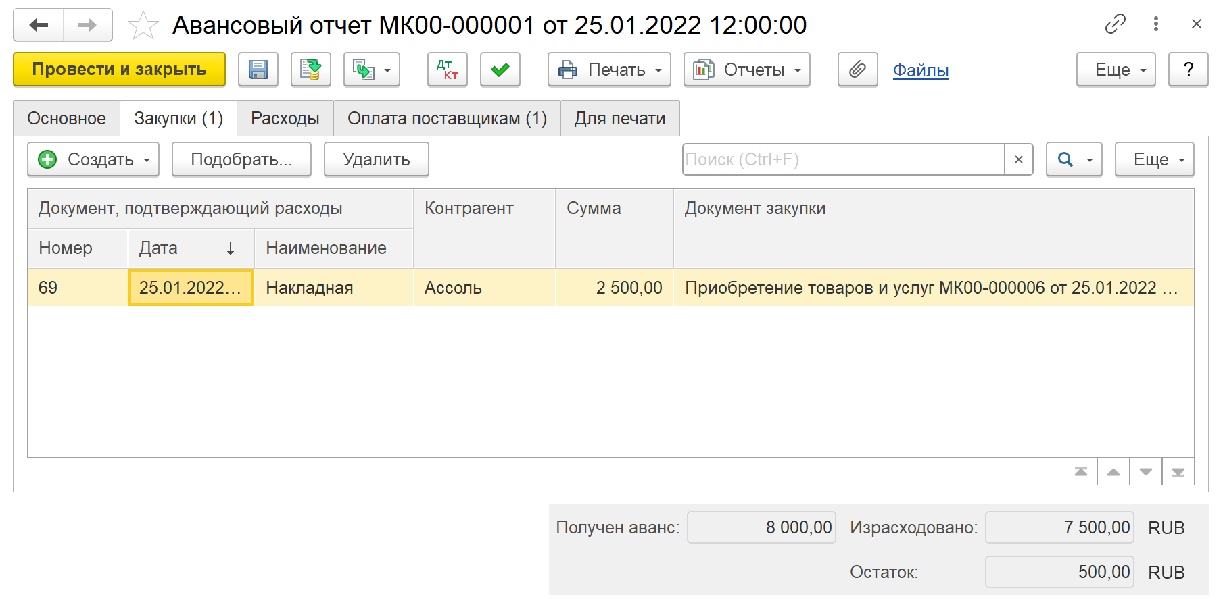Jump to the last row with bottom arrow
1223x607 pixels.
point(1178,471)
